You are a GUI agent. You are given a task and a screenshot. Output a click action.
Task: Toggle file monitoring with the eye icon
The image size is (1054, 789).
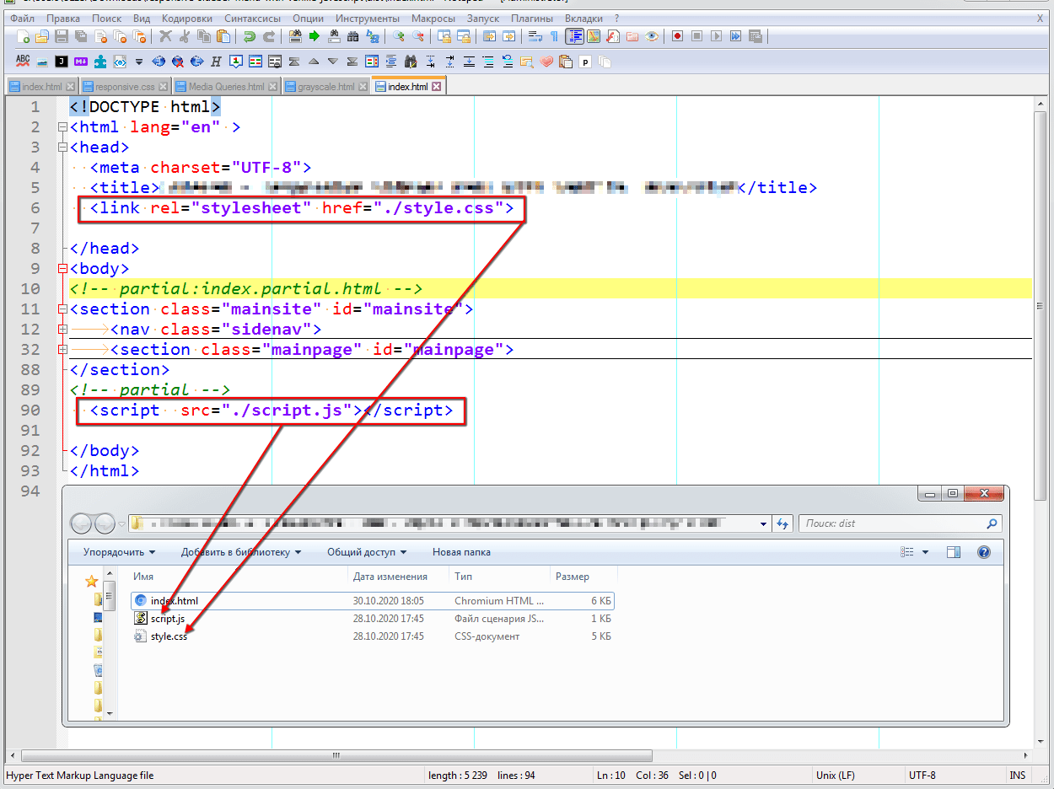coord(653,36)
